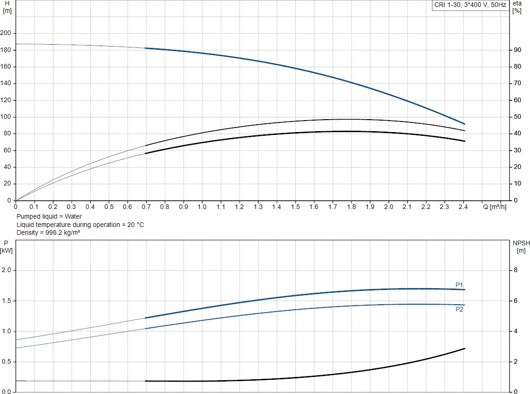Click the 50 tick on the eta axis
This screenshot has width=530, height=394.
tap(518, 116)
